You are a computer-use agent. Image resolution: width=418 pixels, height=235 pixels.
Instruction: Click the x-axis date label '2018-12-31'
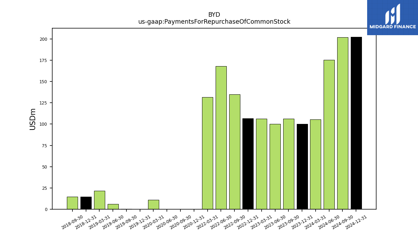(x=86, y=222)
